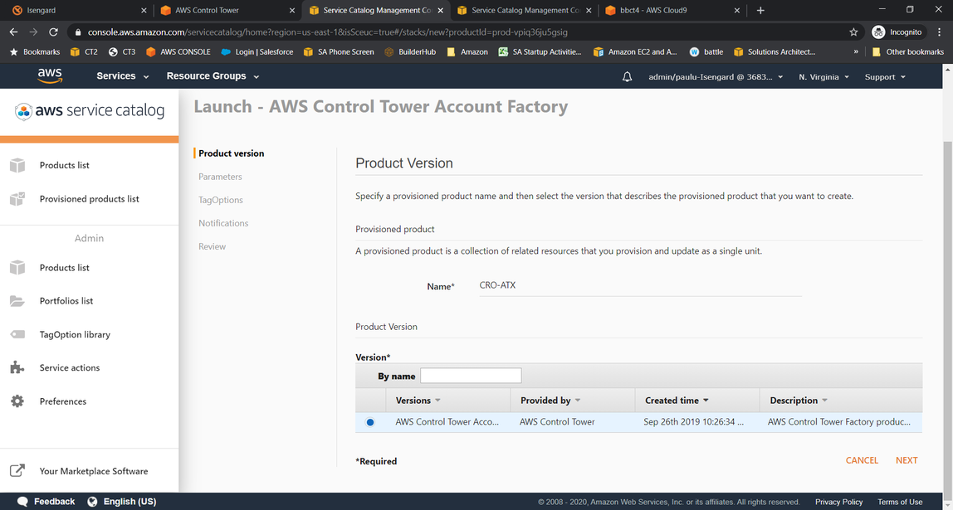The width and height of the screenshot is (953, 510).
Task: Click the Portfolios list folder icon
Action: coord(17,301)
